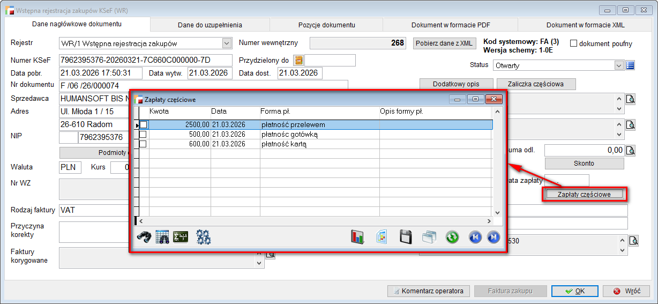Enable the dokument poufny checkbox
The image size is (658, 304).
(x=573, y=43)
